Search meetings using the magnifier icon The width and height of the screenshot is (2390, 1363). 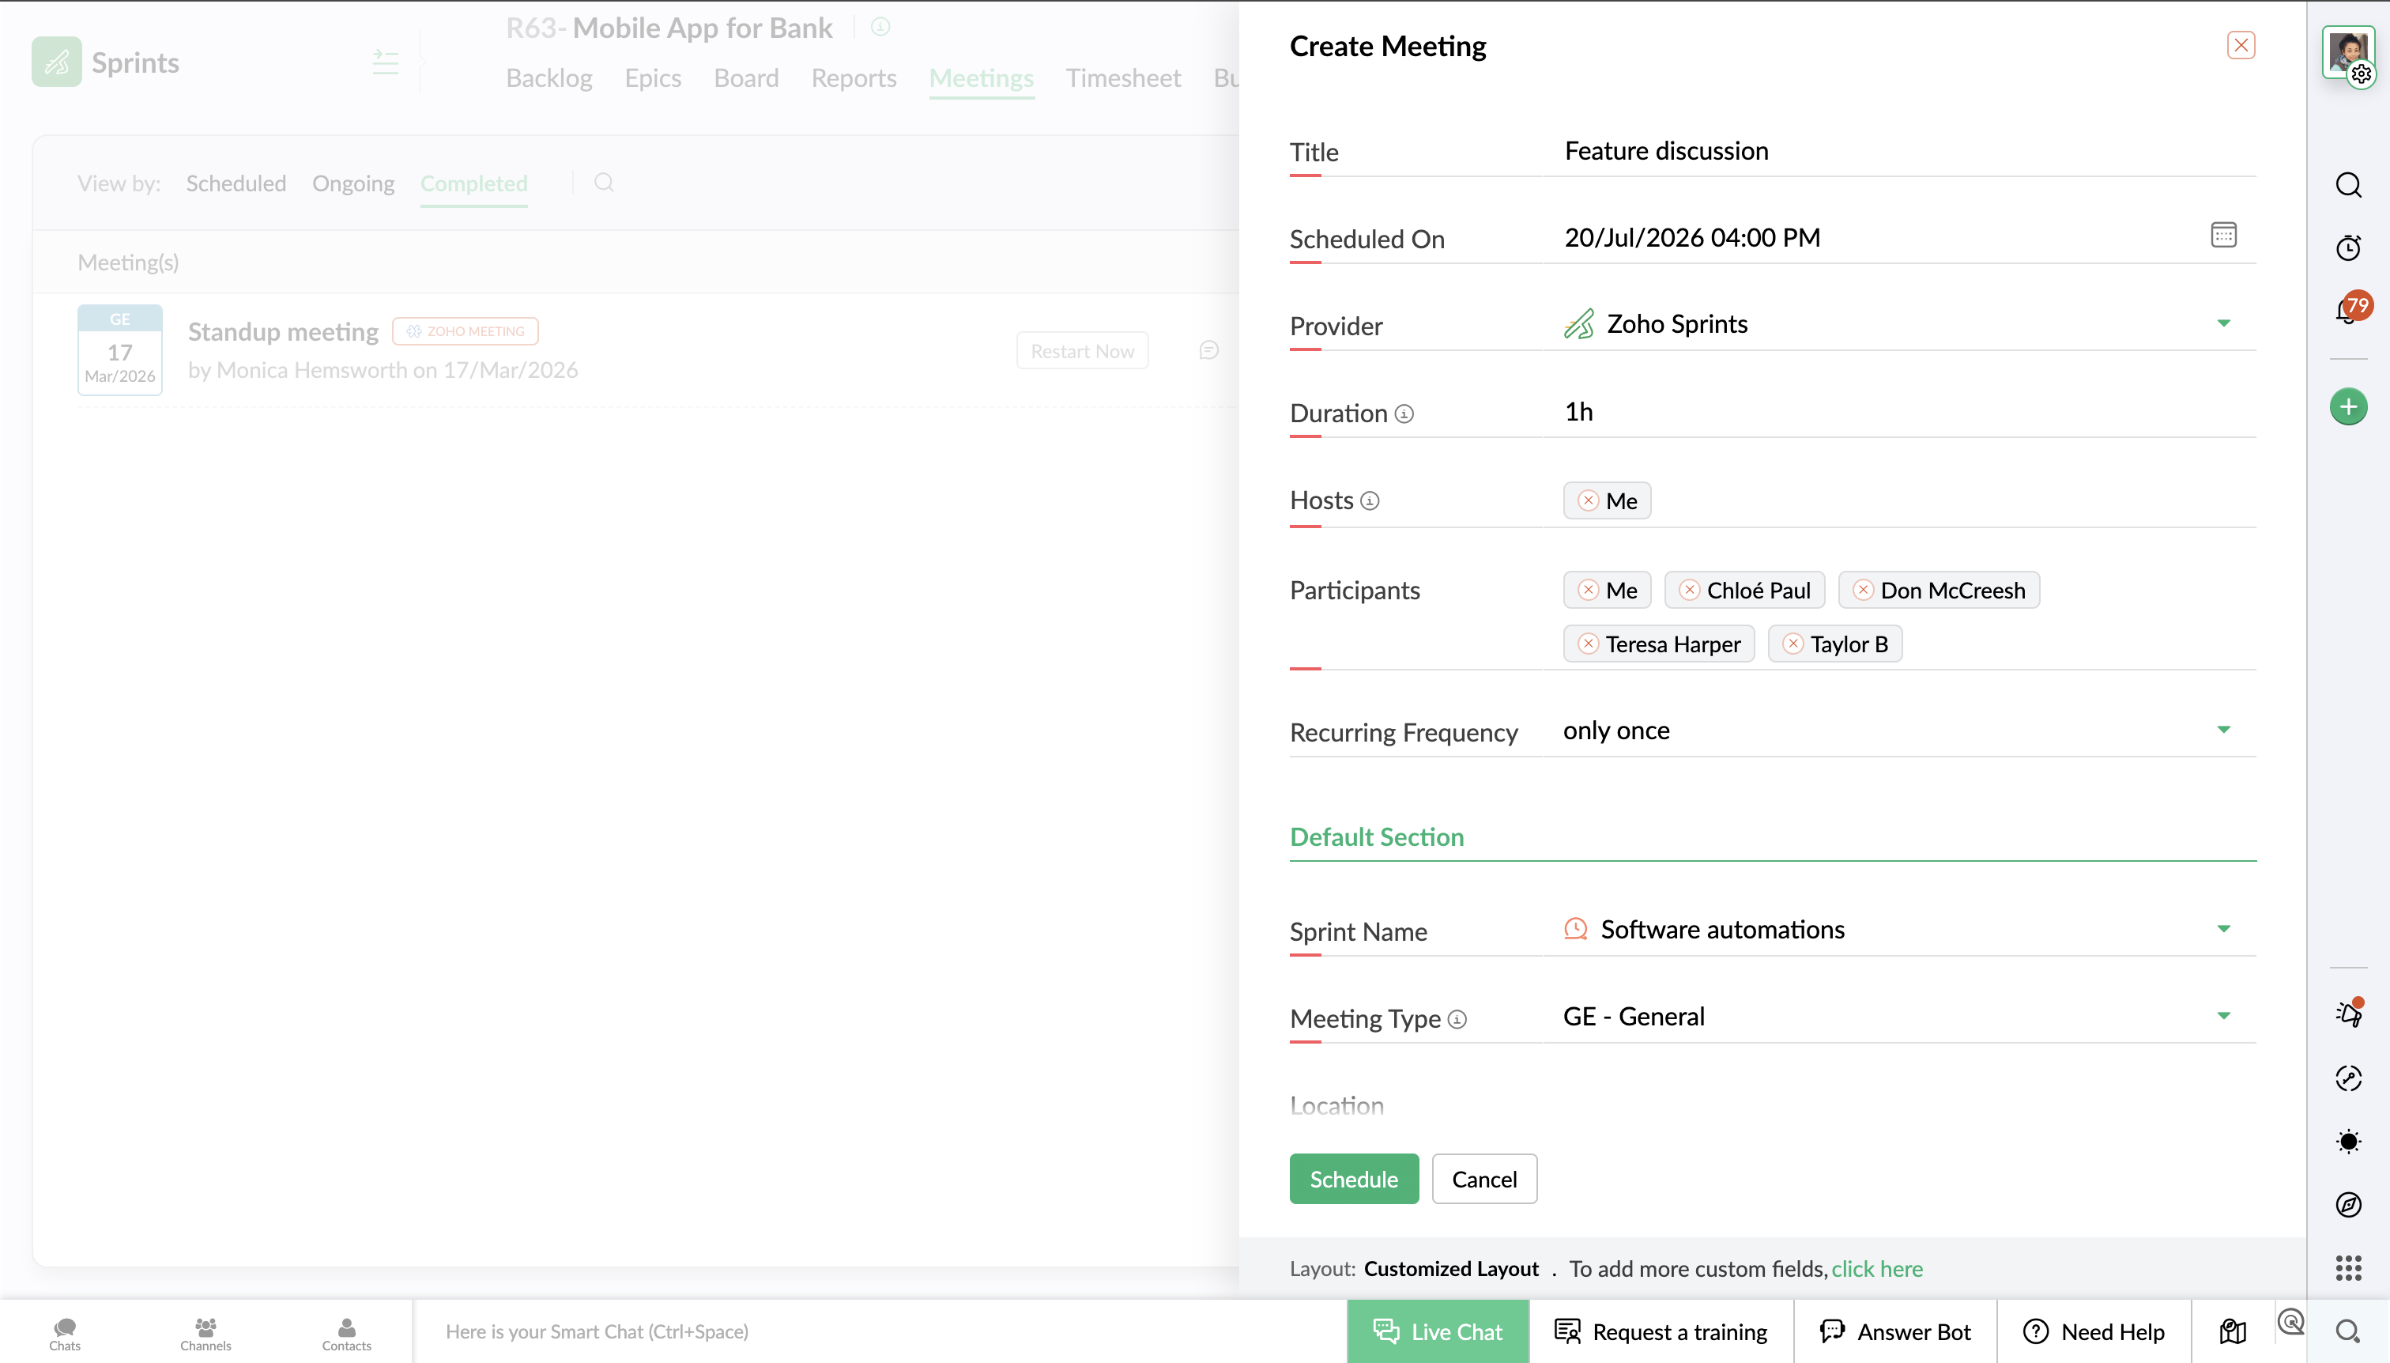pyautogui.click(x=604, y=183)
